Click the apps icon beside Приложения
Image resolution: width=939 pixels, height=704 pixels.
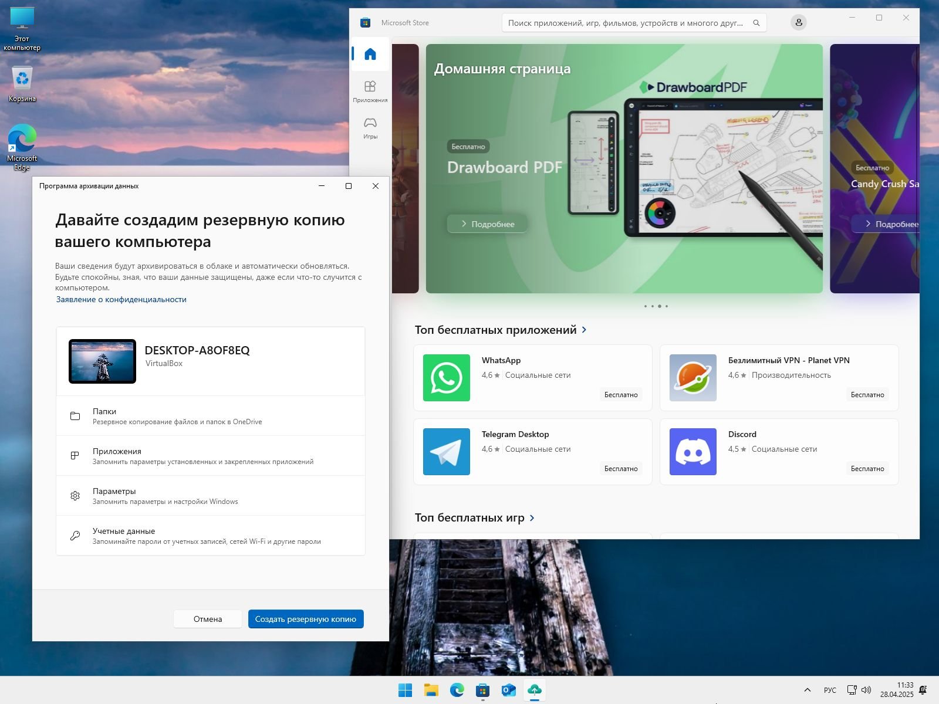(x=75, y=456)
